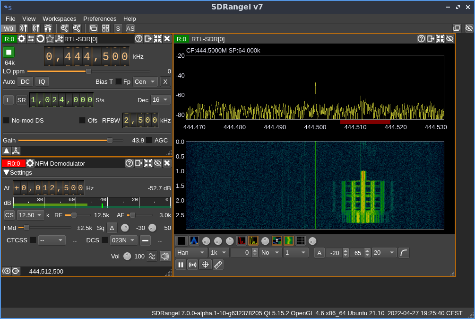
Task: Open the Dec decimation dropdown
Action: (x=160, y=100)
